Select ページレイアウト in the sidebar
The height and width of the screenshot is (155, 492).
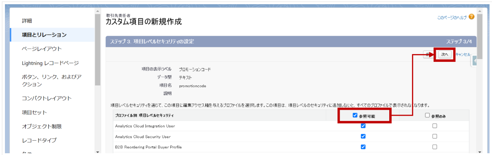point(42,49)
